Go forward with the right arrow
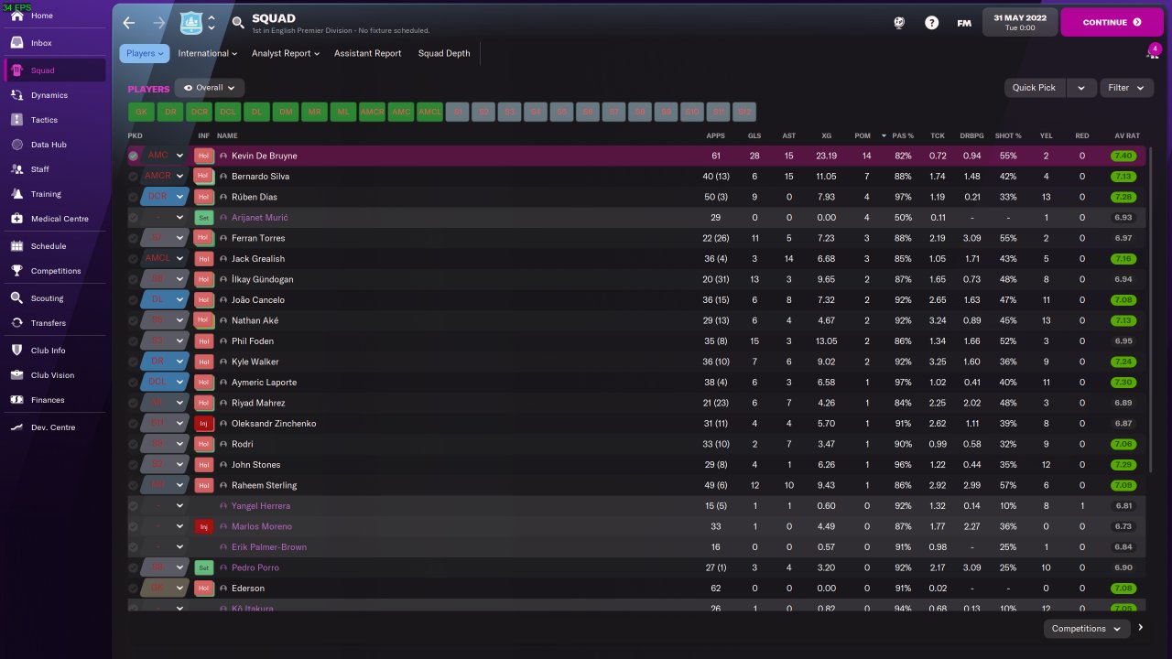This screenshot has height=659, width=1172. point(158,23)
